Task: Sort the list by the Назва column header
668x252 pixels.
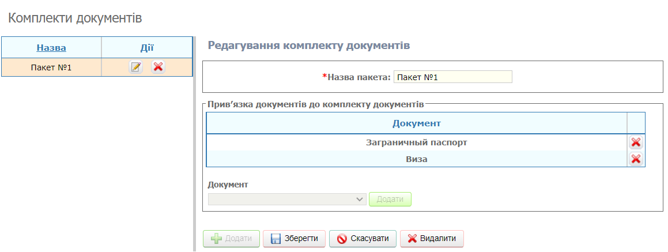Action: click(x=51, y=47)
